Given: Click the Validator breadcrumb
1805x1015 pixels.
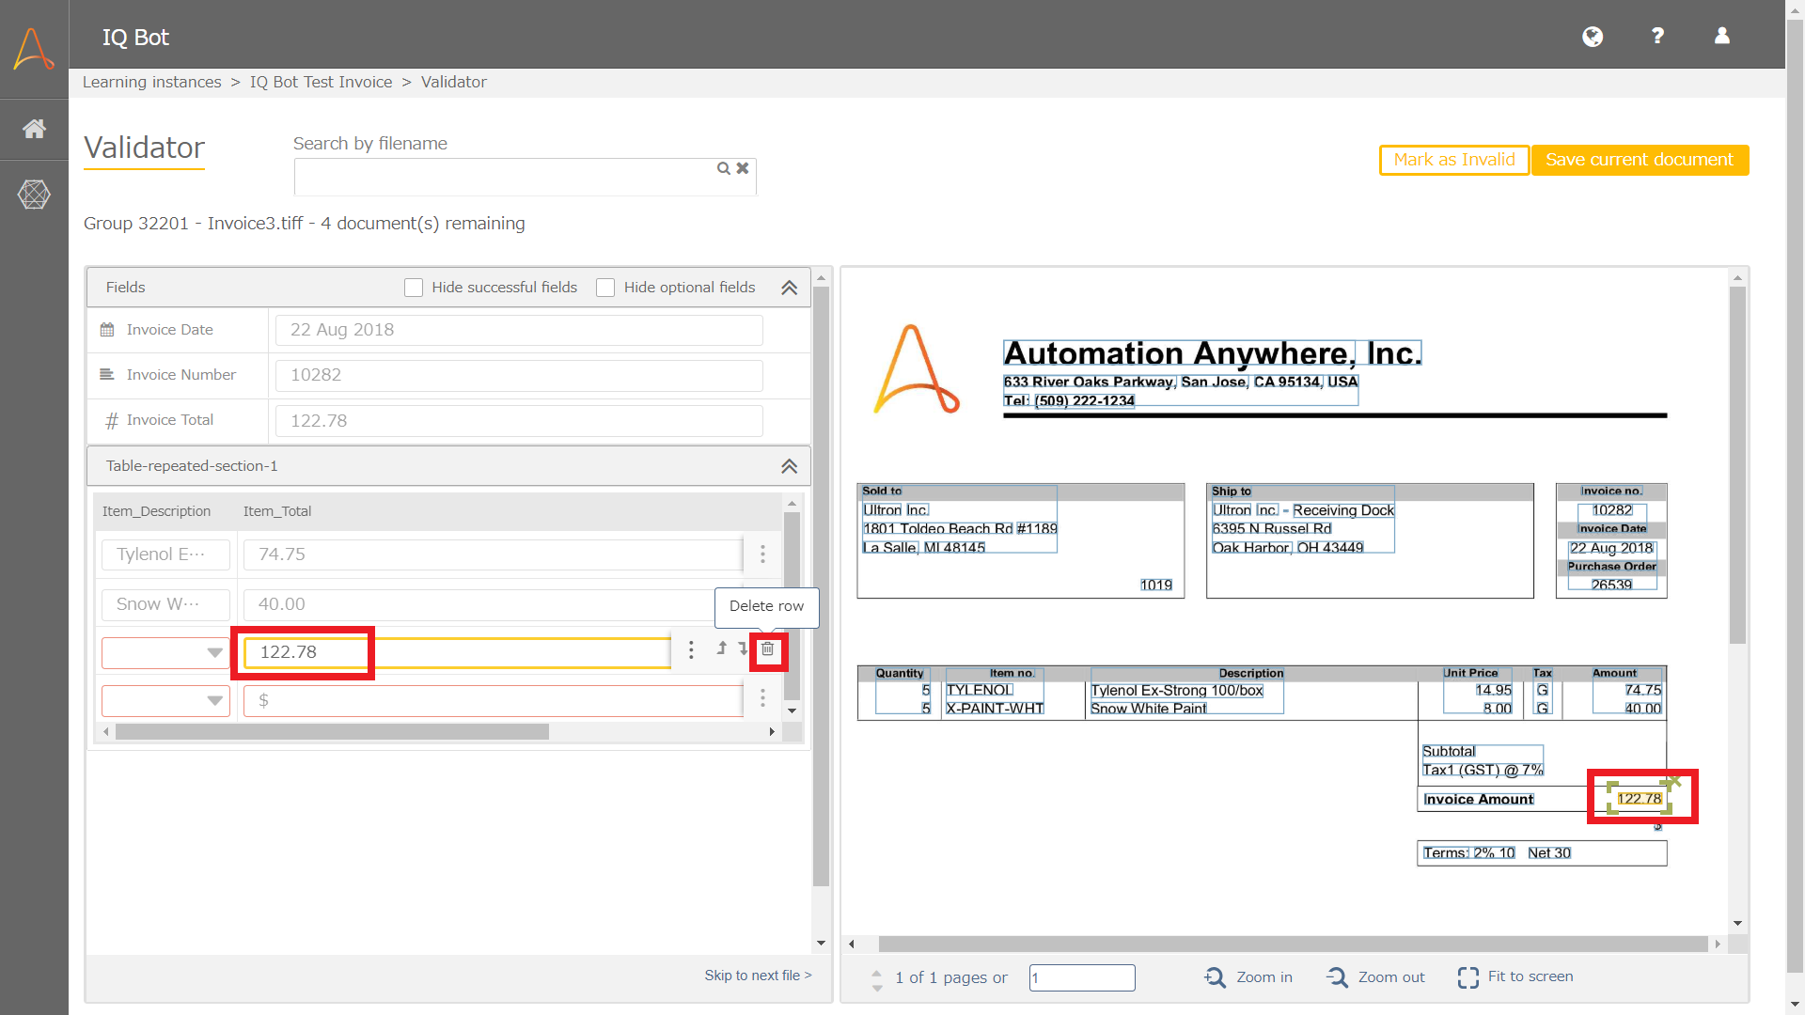Looking at the screenshot, I should coord(454,83).
